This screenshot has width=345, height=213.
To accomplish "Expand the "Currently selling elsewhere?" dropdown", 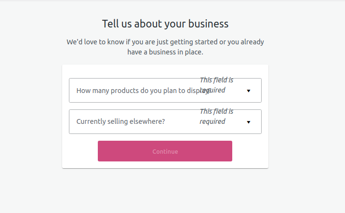I will click(165, 121).
